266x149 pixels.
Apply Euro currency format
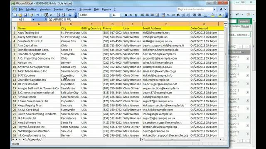pos(178,15)
